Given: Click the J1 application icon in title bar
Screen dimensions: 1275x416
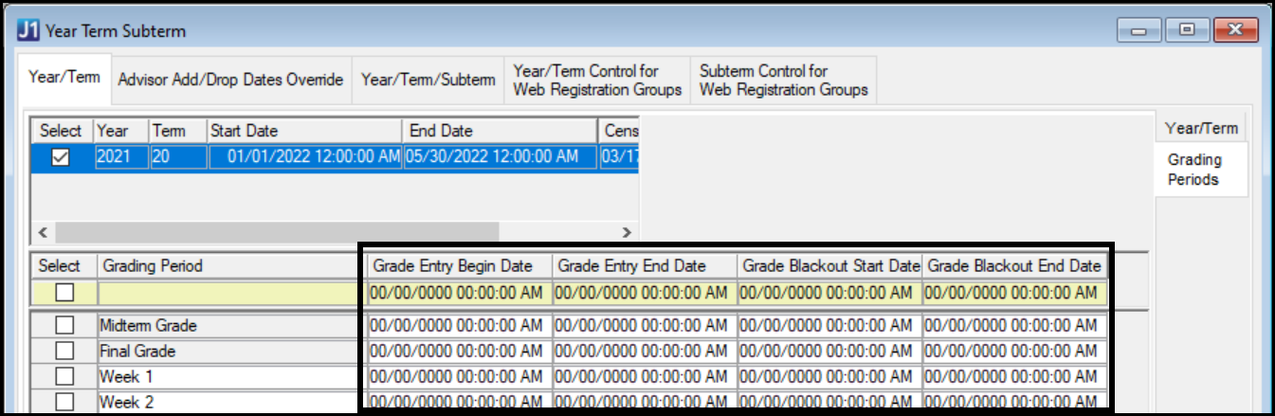Looking at the screenshot, I should (x=28, y=31).
